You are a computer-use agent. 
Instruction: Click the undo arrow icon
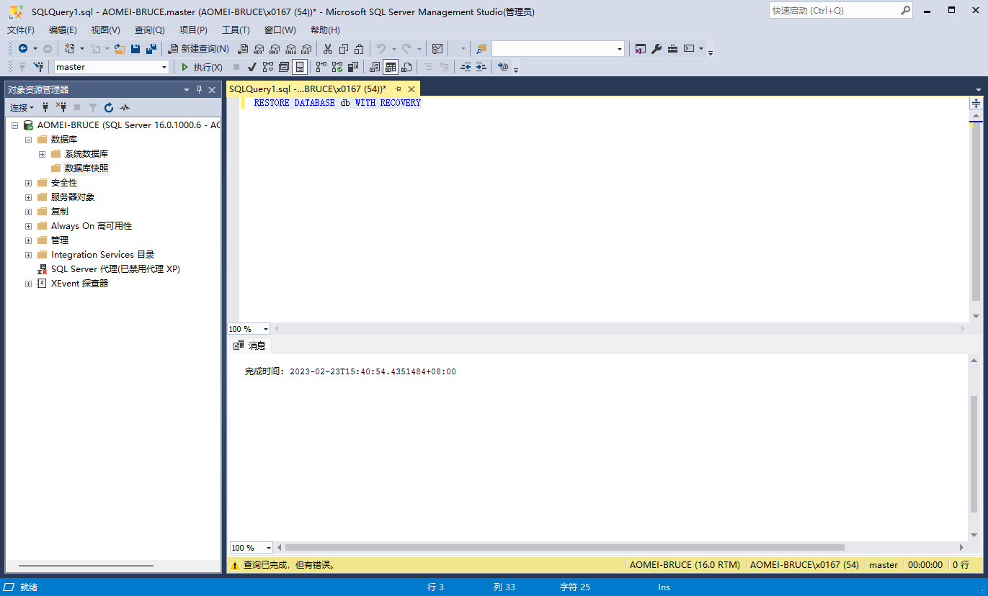[380, 49]
